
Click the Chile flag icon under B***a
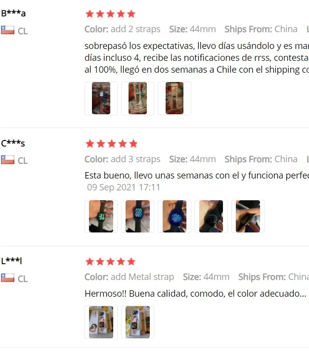(x=7, y=30)
